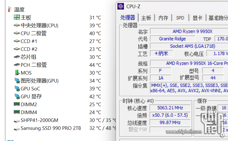Select the CPU 二极管 row label

(34, 33)
